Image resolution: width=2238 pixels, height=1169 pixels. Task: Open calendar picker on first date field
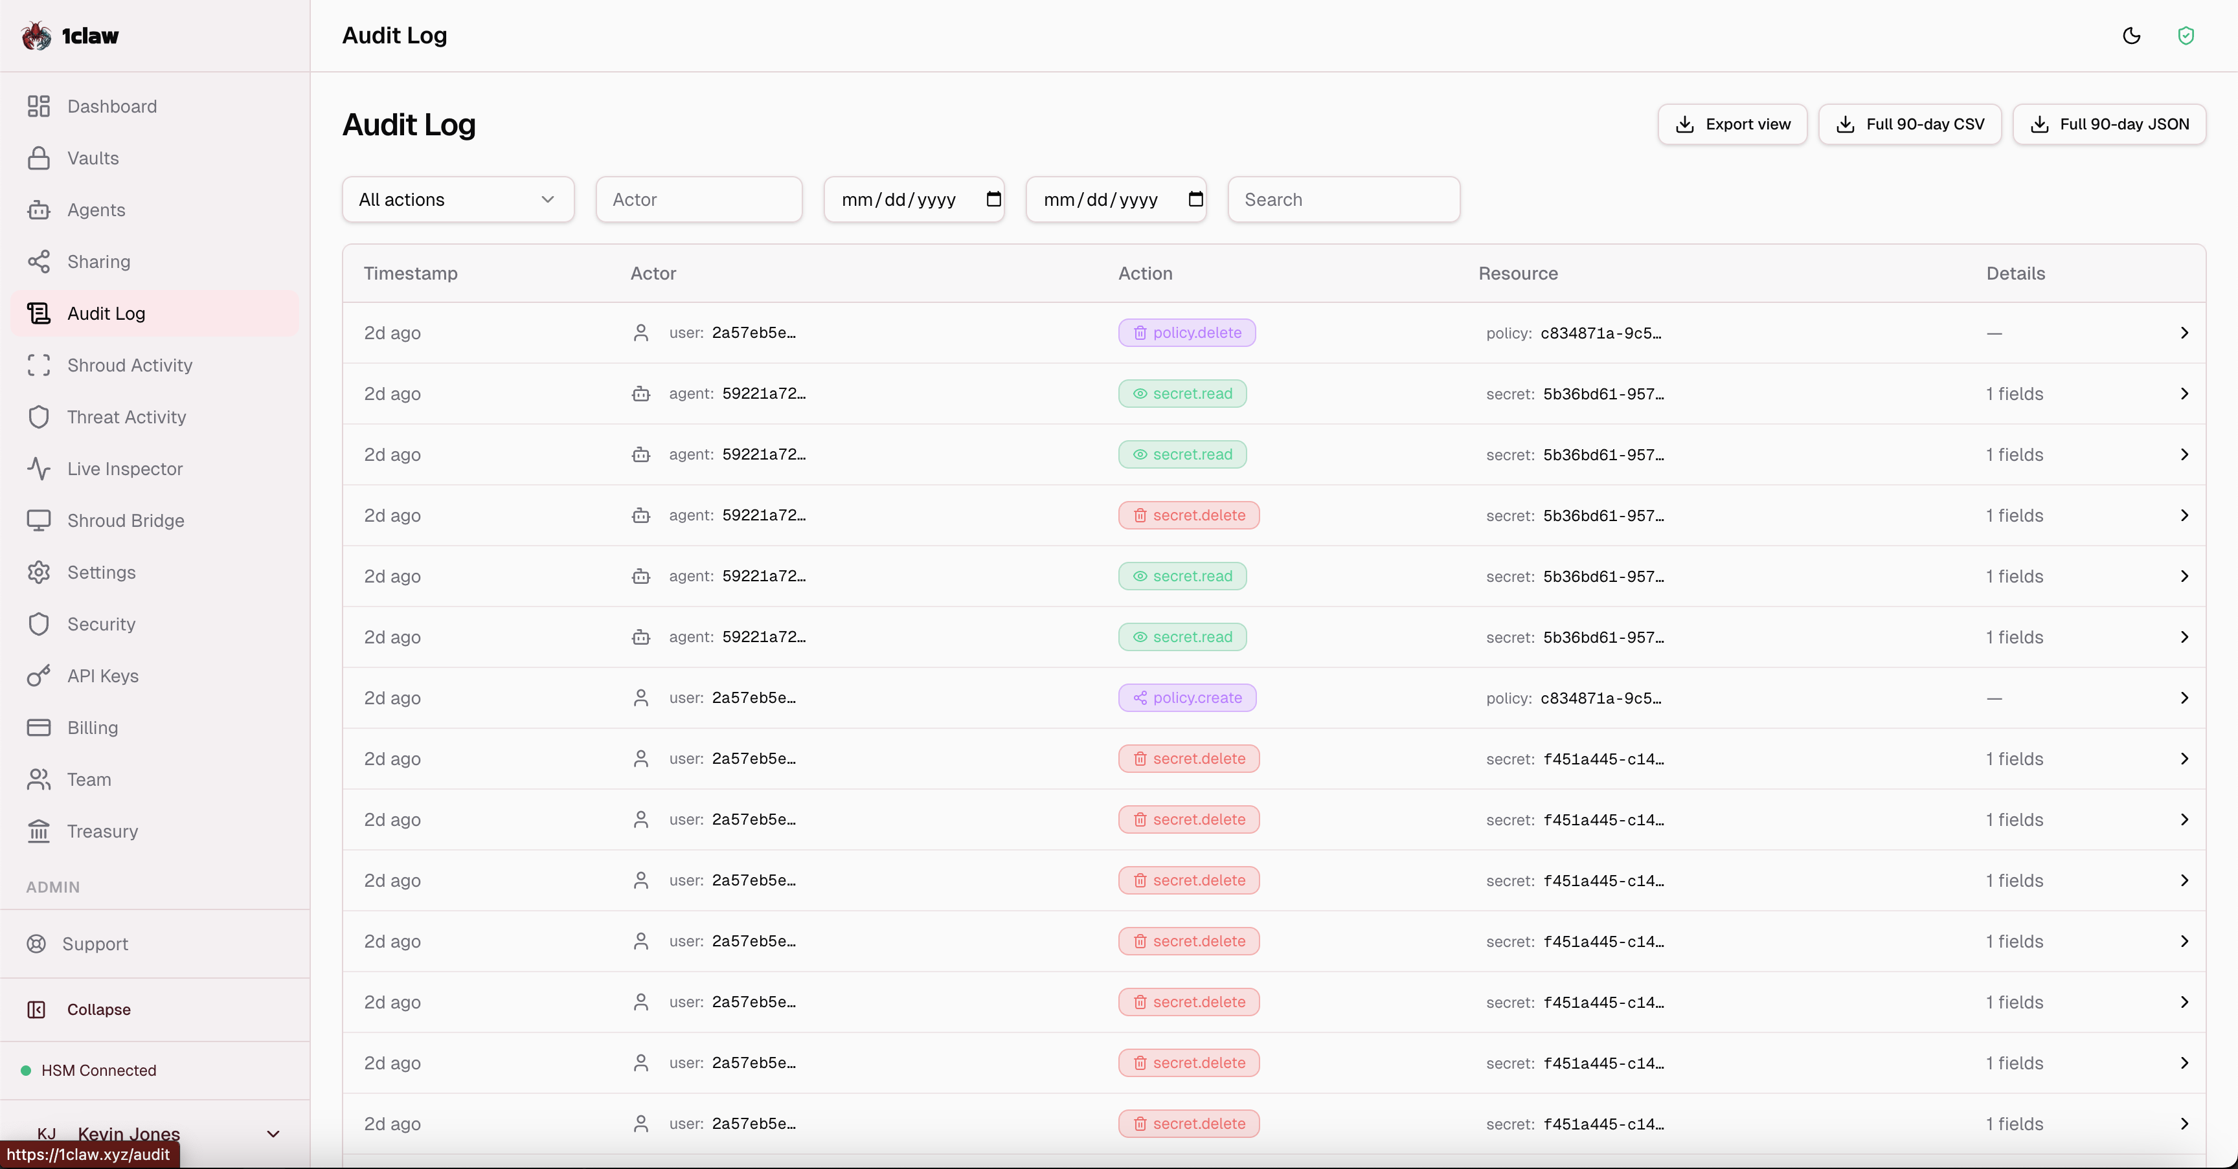(993, 199)
